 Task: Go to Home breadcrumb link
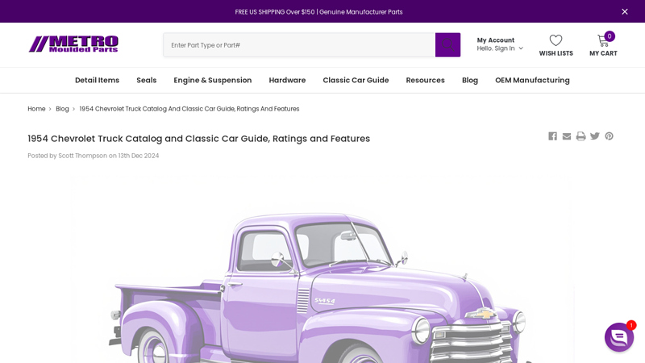pos(36,109)
